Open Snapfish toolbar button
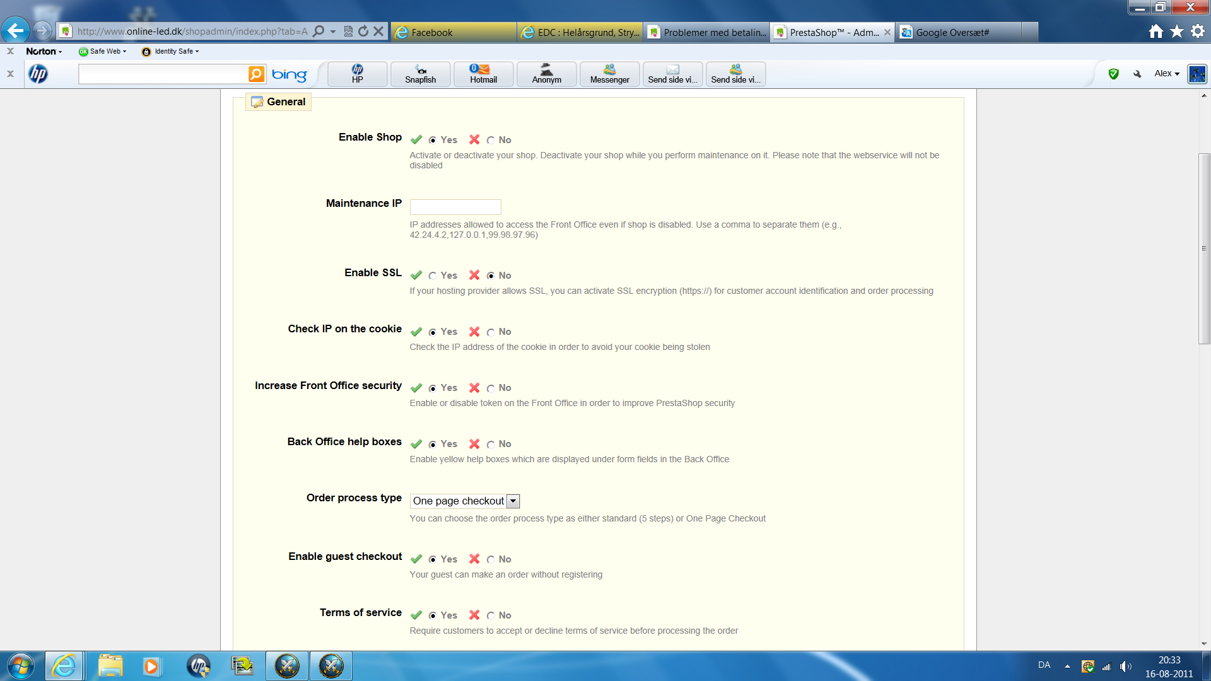This screenshot has width=1211, height=681. click(421, 74)
